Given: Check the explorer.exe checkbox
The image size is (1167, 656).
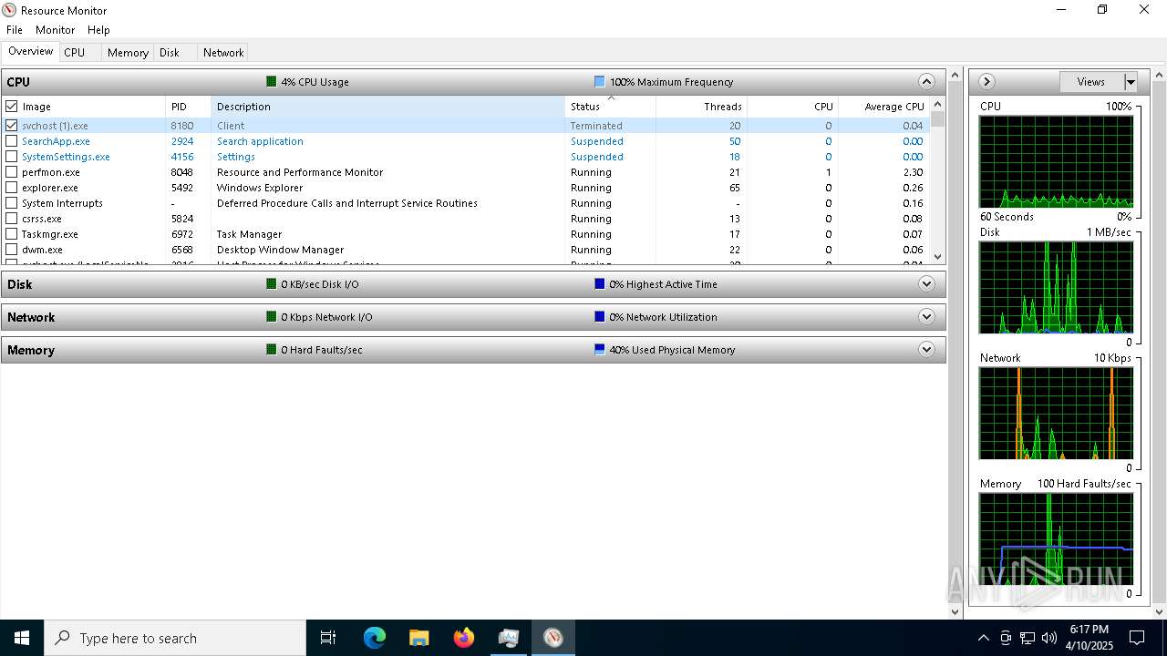Looking at the screenshot, I should click(x=12, y=188).
